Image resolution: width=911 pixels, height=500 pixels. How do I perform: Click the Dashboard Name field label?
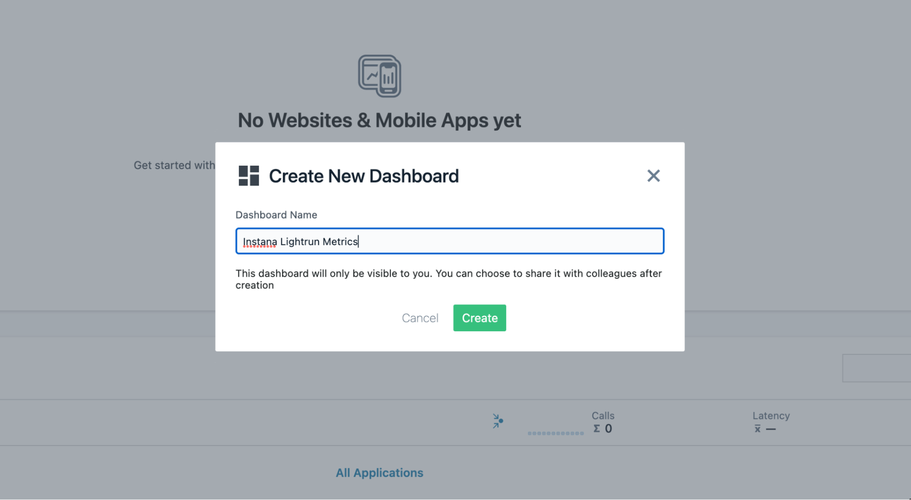click(276, 215)
